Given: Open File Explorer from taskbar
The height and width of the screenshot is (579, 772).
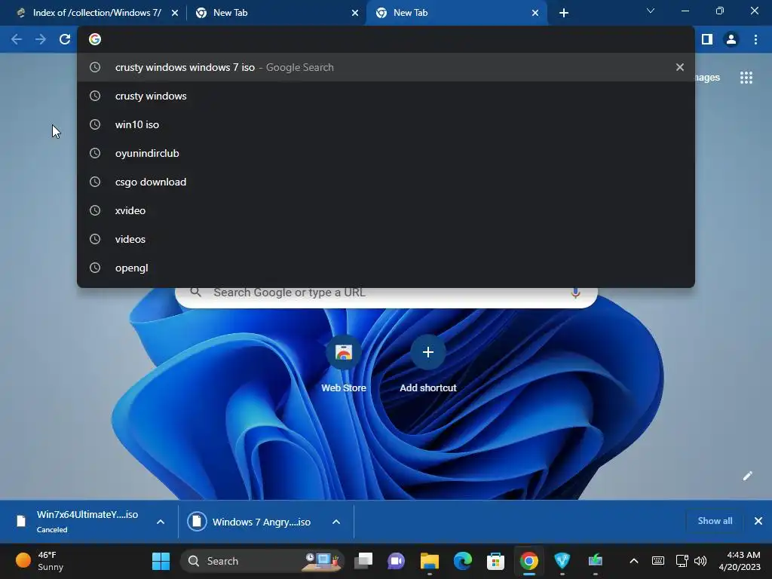Looking at the screenshot, I should [429, 561].
